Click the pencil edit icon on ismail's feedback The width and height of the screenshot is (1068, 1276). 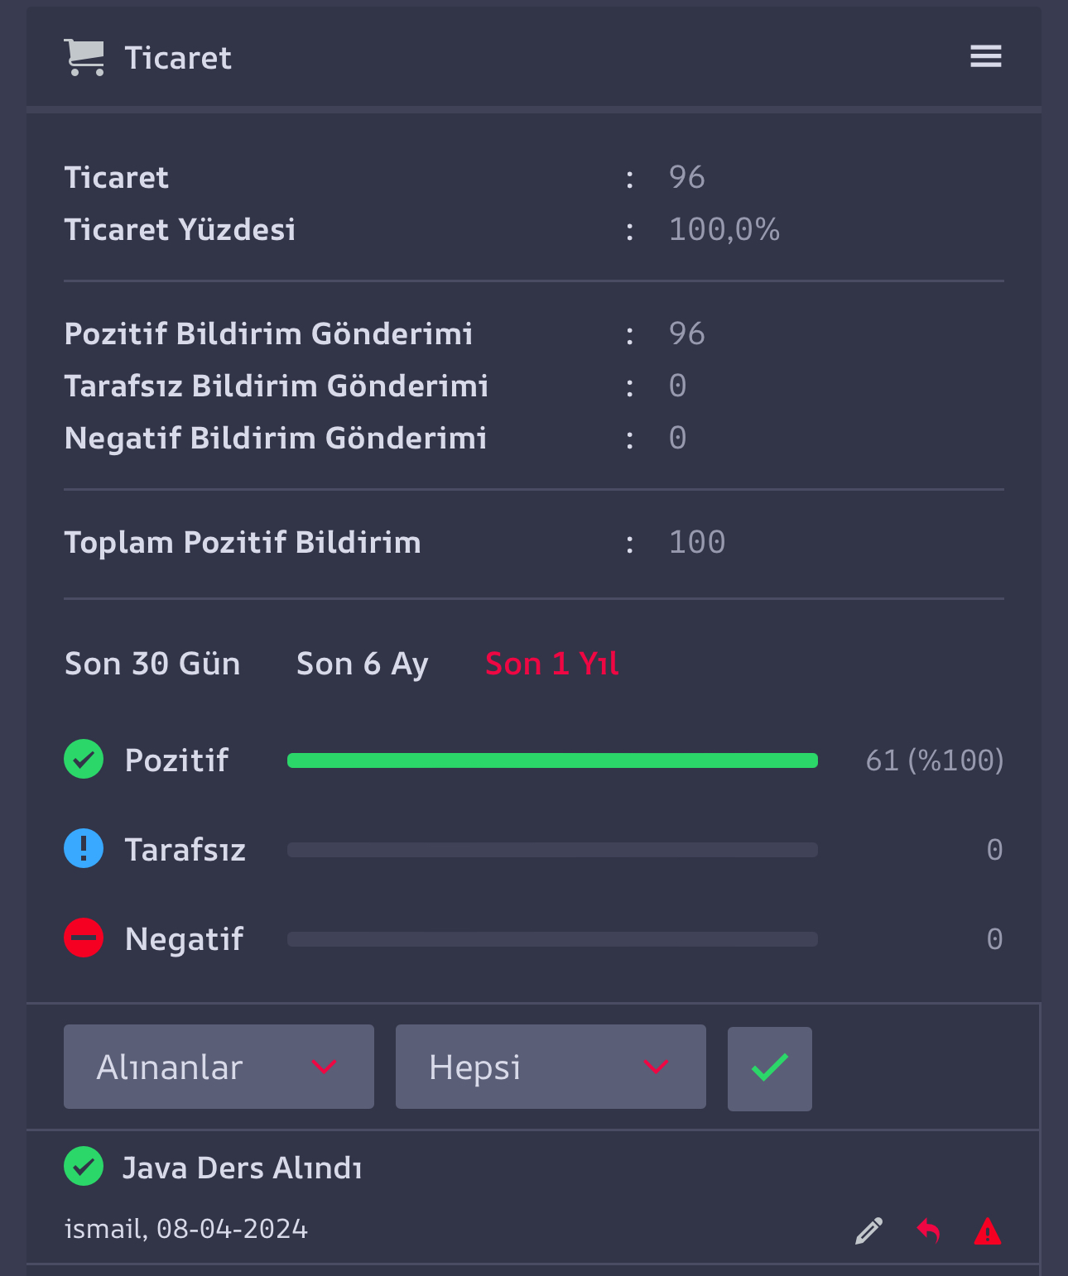point(868,1231)
